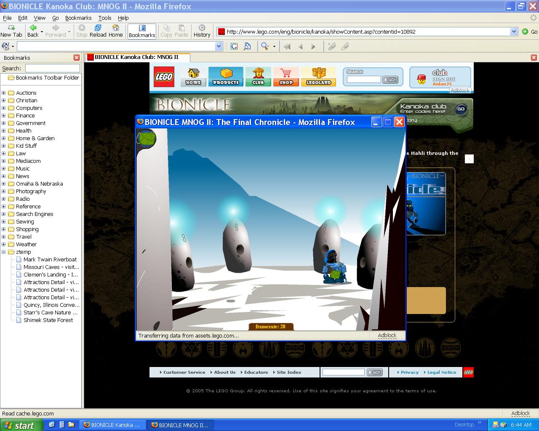Click the Adblock label in popup status bar
This screenshot has width=539, height=431.
tap(387, 335)
